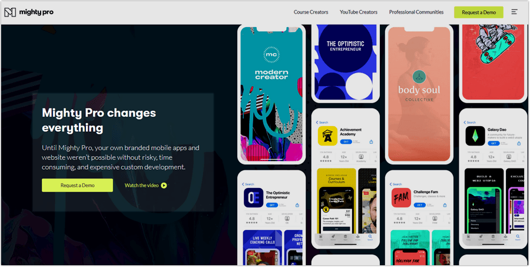
Task: Click the Watch the video link
Action: coord(141,185)
